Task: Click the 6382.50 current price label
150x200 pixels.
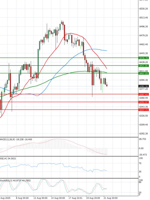Action: tap(143, 86)
